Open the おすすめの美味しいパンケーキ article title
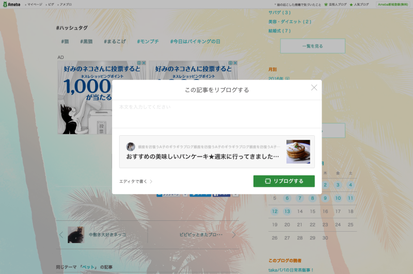This screenshot has width=413, height=274. 202,157
